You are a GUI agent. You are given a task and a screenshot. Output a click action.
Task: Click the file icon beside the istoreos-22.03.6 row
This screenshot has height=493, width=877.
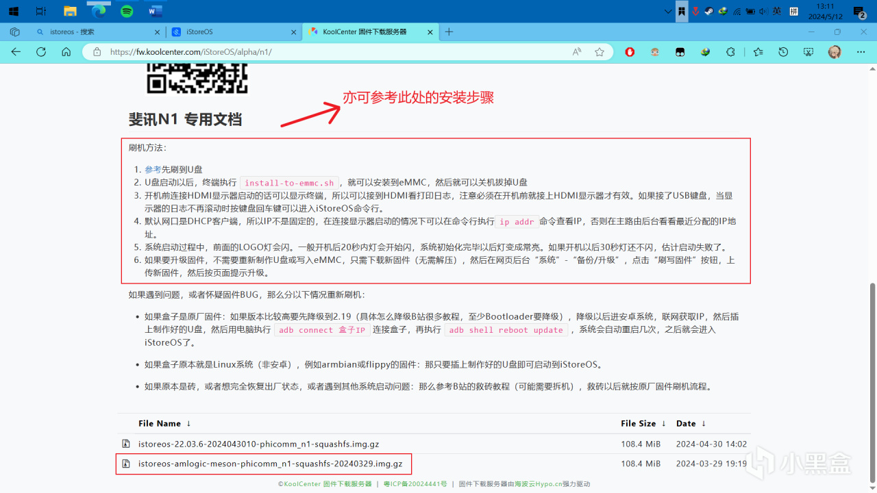click(126, 444)
